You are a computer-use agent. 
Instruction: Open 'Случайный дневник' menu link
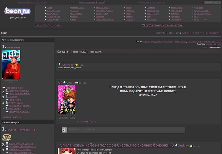click(203, 14)
